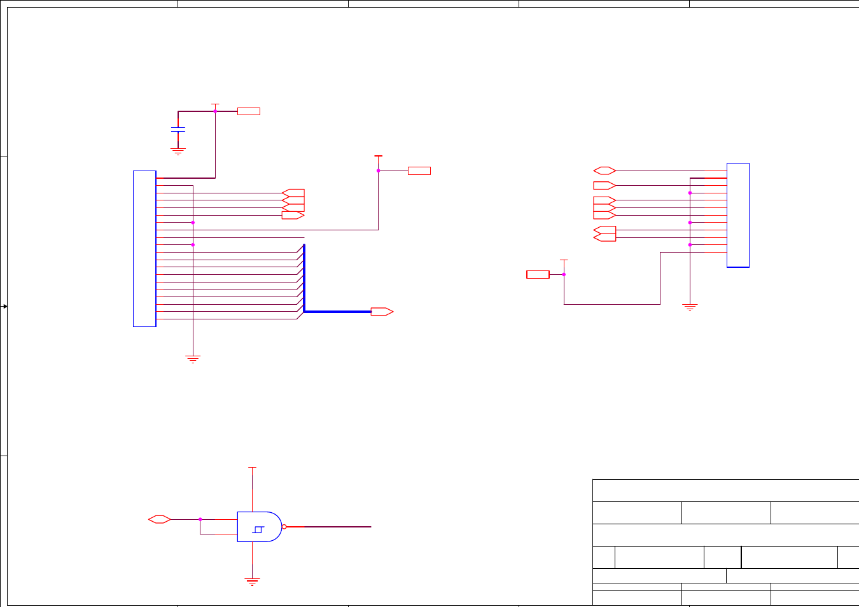Select the red net label box at center top
Screen dimensions: 859x607
pyautogui.click(x=419, y=171)
